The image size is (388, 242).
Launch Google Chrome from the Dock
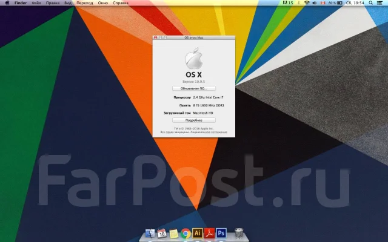pos(186,234)
